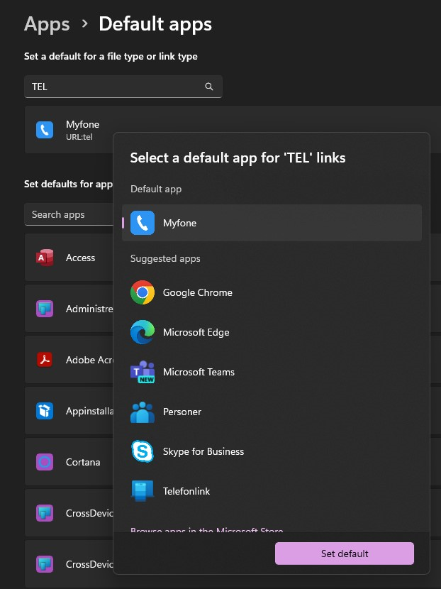Click the Administre app icon
Screen dimensions: 441x589
click(x=45, y=309)
